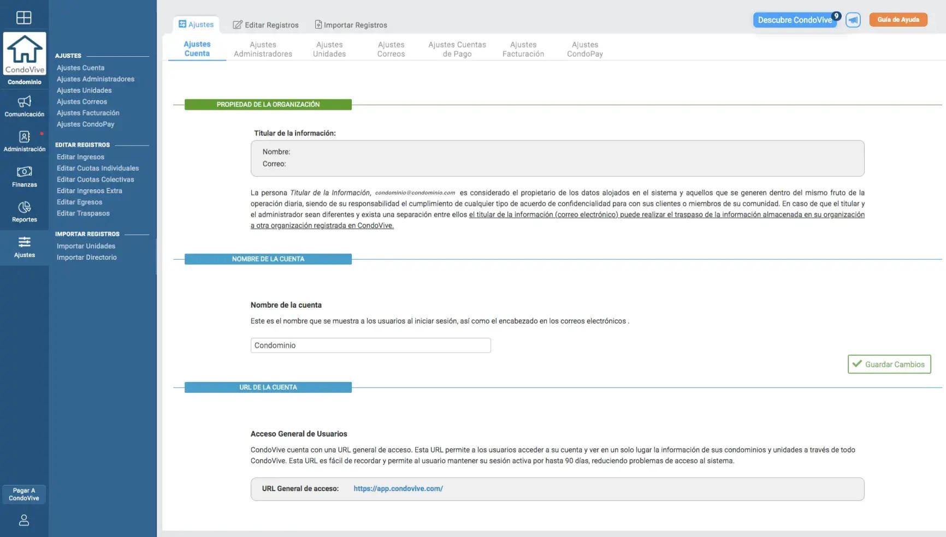Open Ajustes Administradores in sidebar
Screen dimensions: 946x537
point(96,79)
